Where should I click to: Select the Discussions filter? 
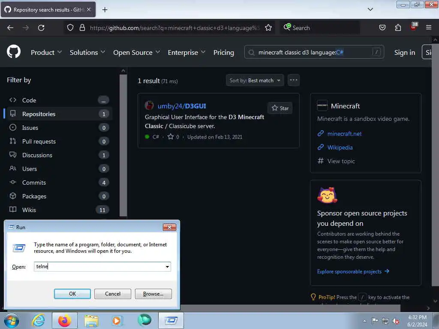pos(58,155)
